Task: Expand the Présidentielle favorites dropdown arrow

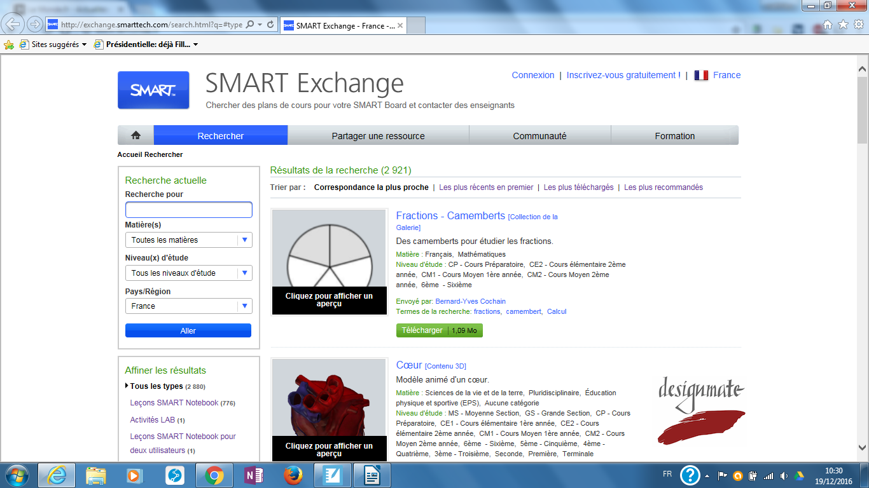Action: [x=195, y=44]
